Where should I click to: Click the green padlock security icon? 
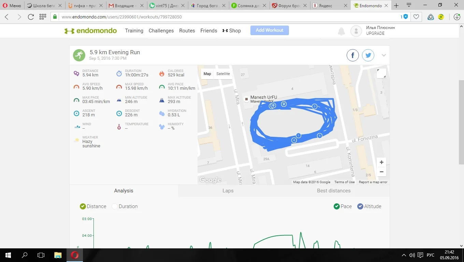(x=55, y=17)
